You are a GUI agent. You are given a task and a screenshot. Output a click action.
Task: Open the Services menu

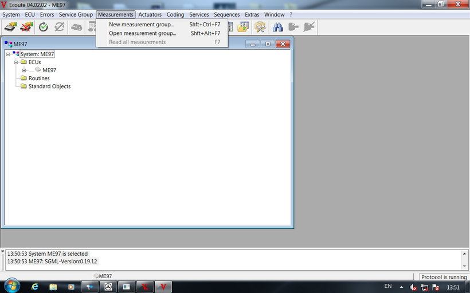(199, 14)
